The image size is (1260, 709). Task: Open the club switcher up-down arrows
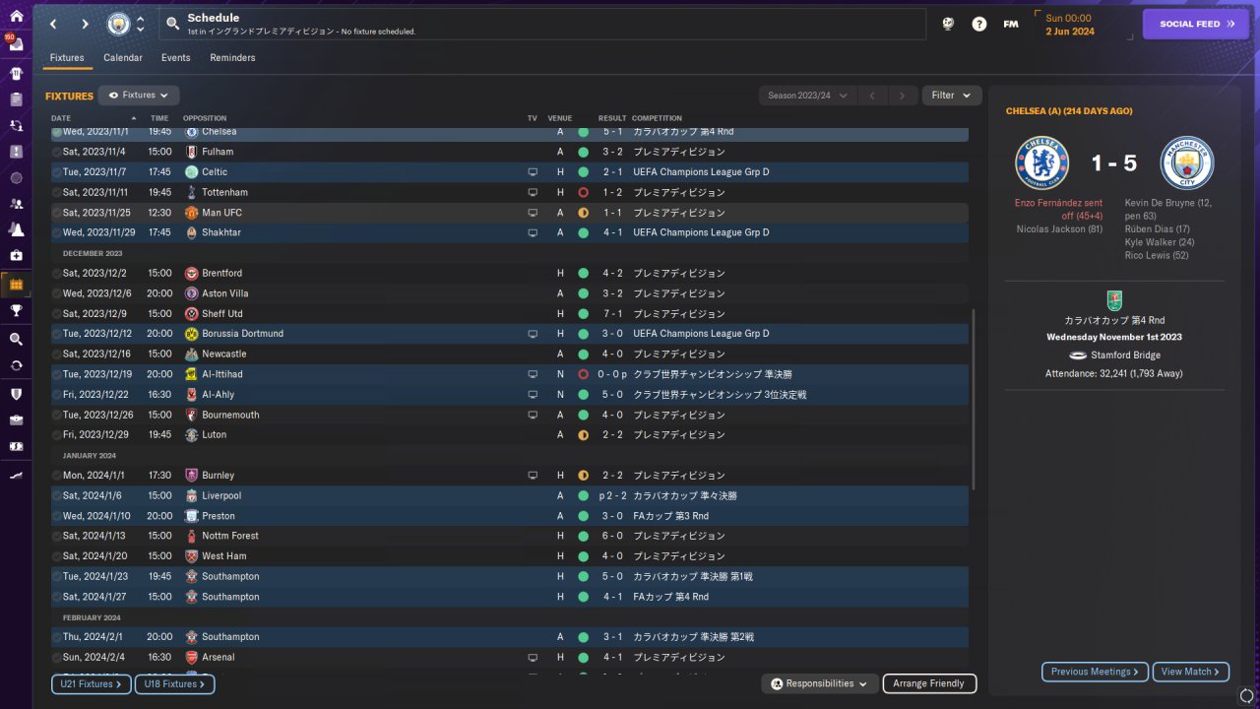click(140, 24)
